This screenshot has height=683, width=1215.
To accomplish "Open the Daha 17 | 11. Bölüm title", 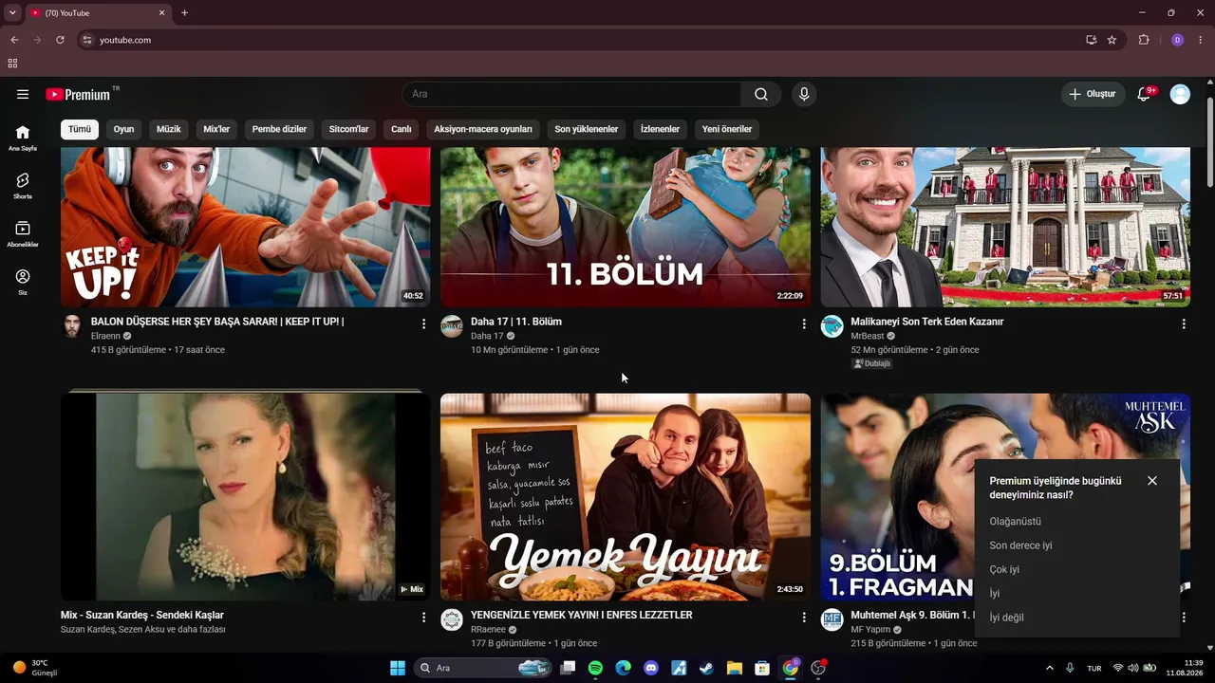I will point(516,322).
